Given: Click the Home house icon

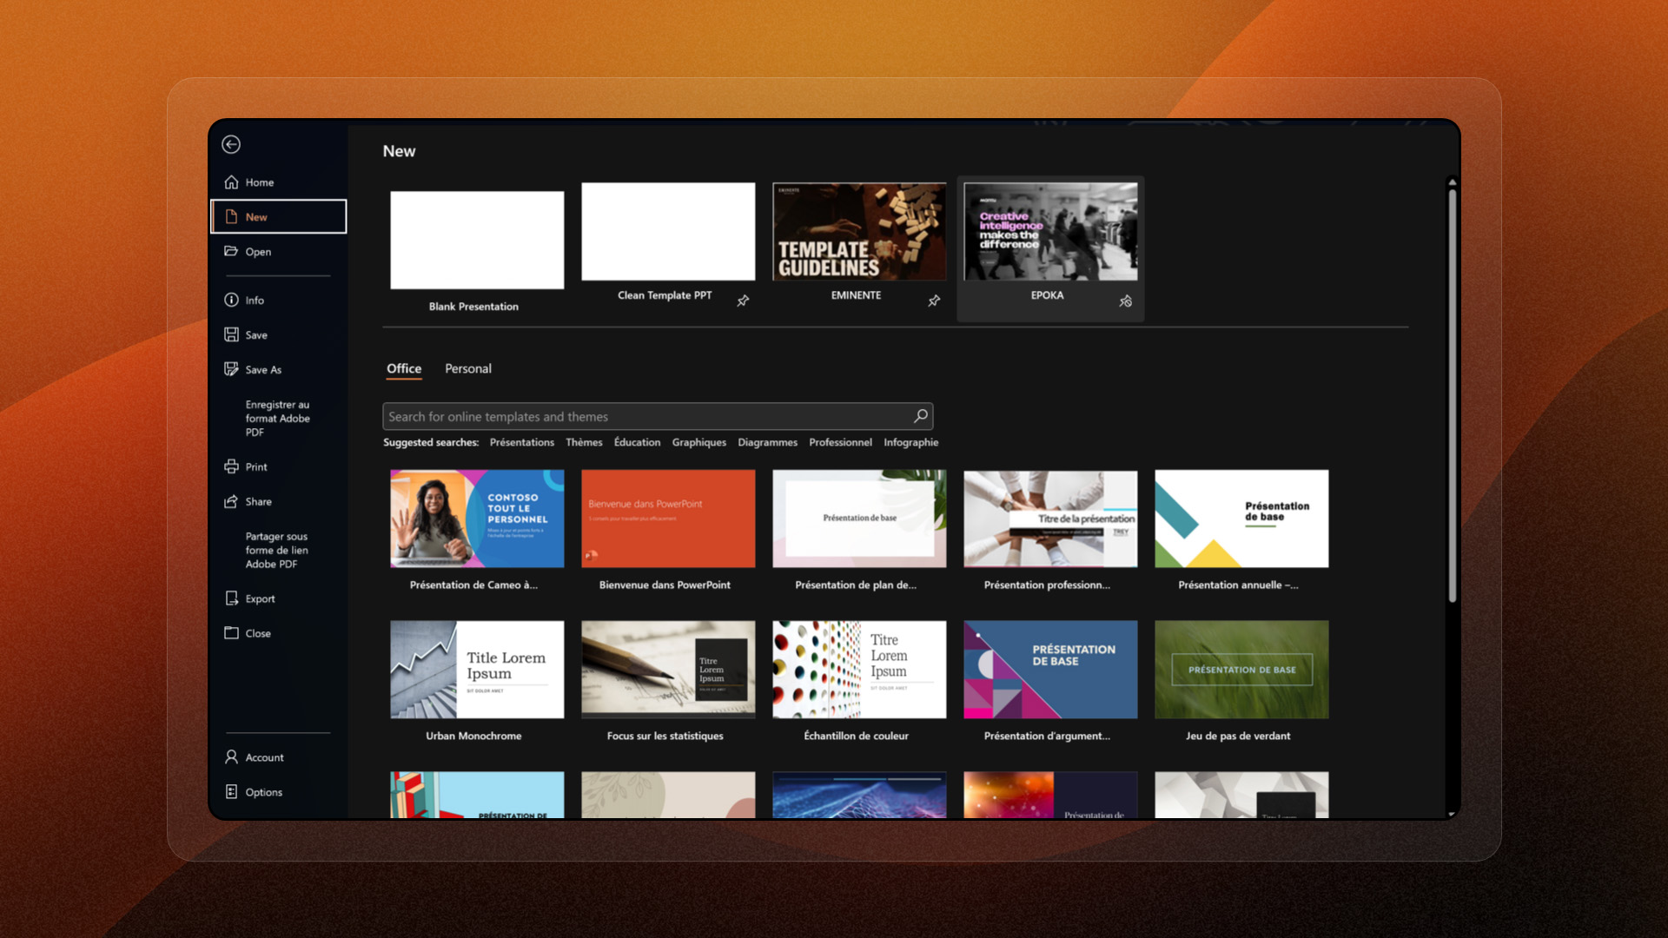Looking at the screenshot, I should point(231,182).
